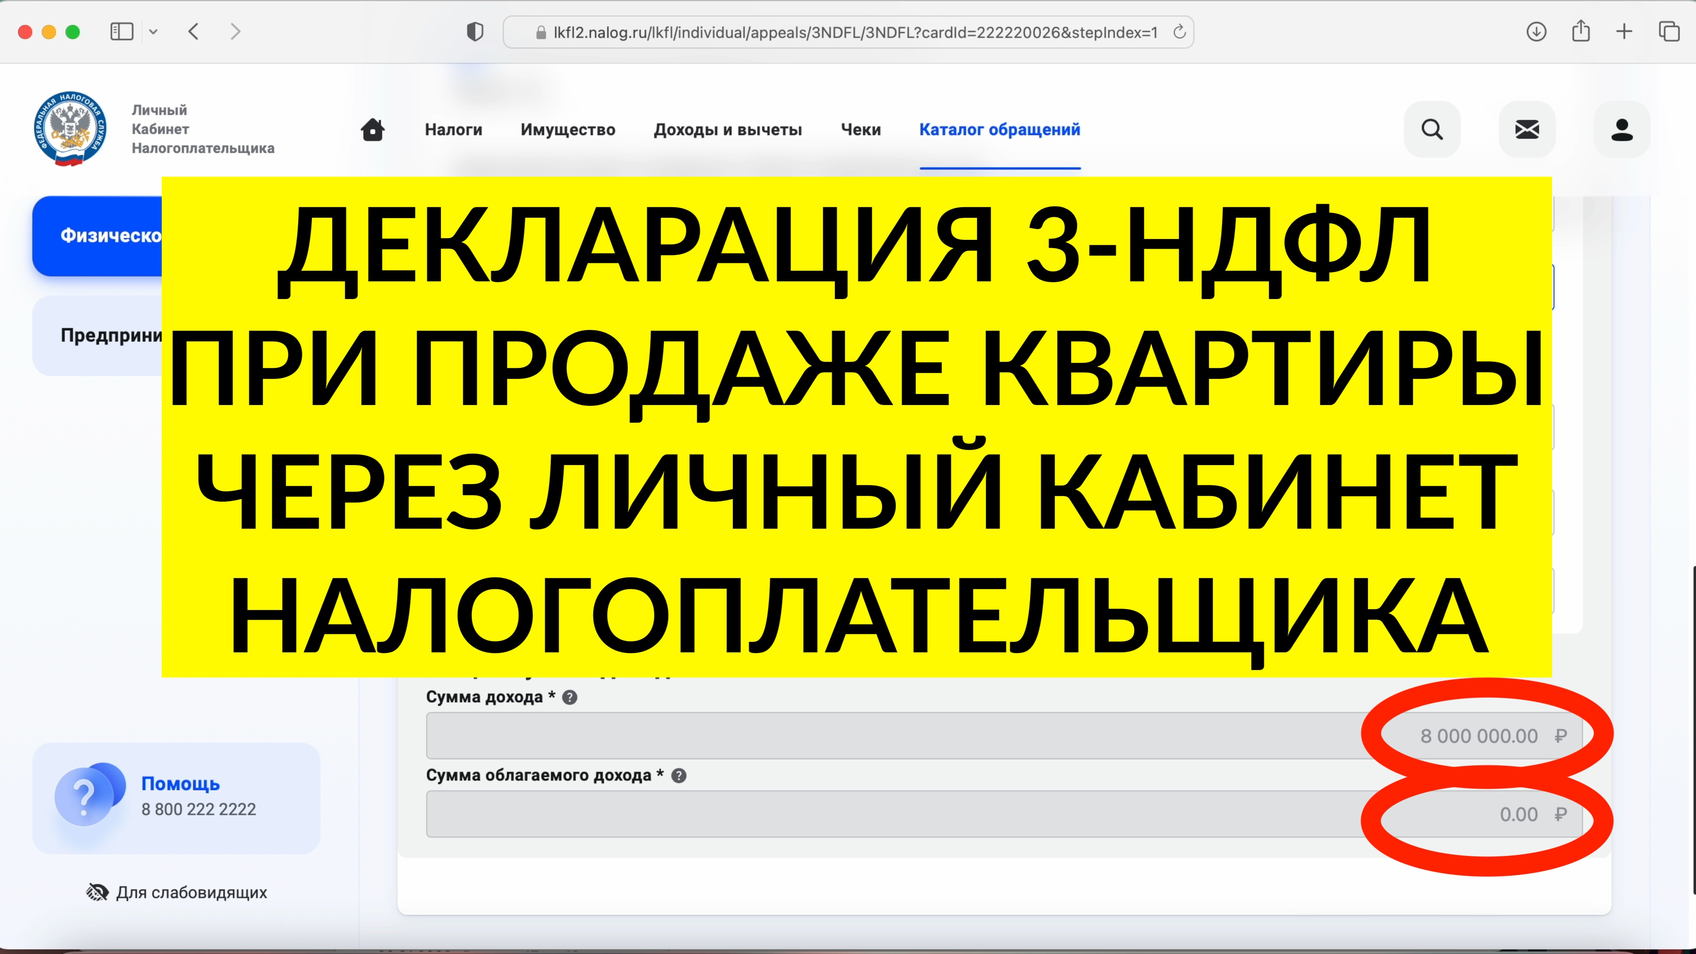The height and width of the screenshot is (954, 1696).
Task: Click the Помощь help link
Action: click(180, 784)
